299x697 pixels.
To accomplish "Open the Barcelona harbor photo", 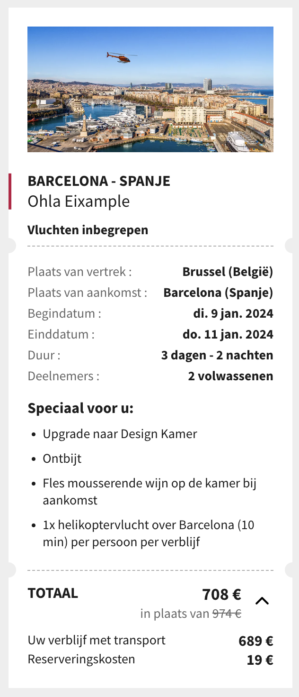I will (150, 89).
